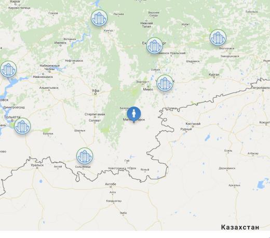Click the Нижний Тагил city label
The width and height of the screenshot is (270, 238).
pos(146,25)
